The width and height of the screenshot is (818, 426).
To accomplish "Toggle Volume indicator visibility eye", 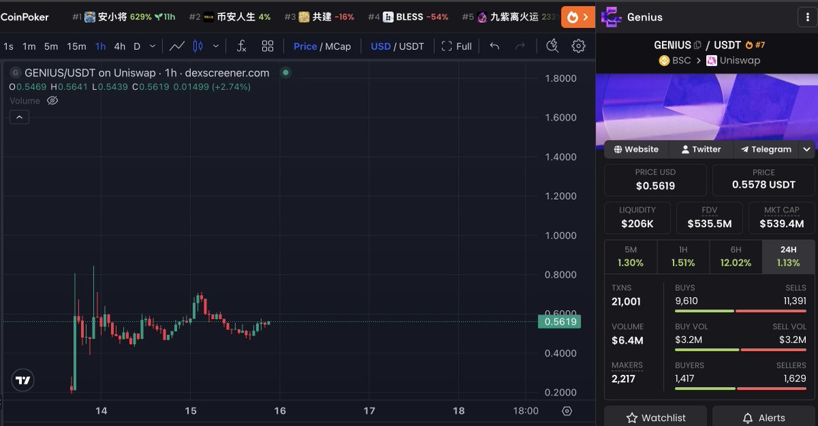I will click(x=52, y=101).
